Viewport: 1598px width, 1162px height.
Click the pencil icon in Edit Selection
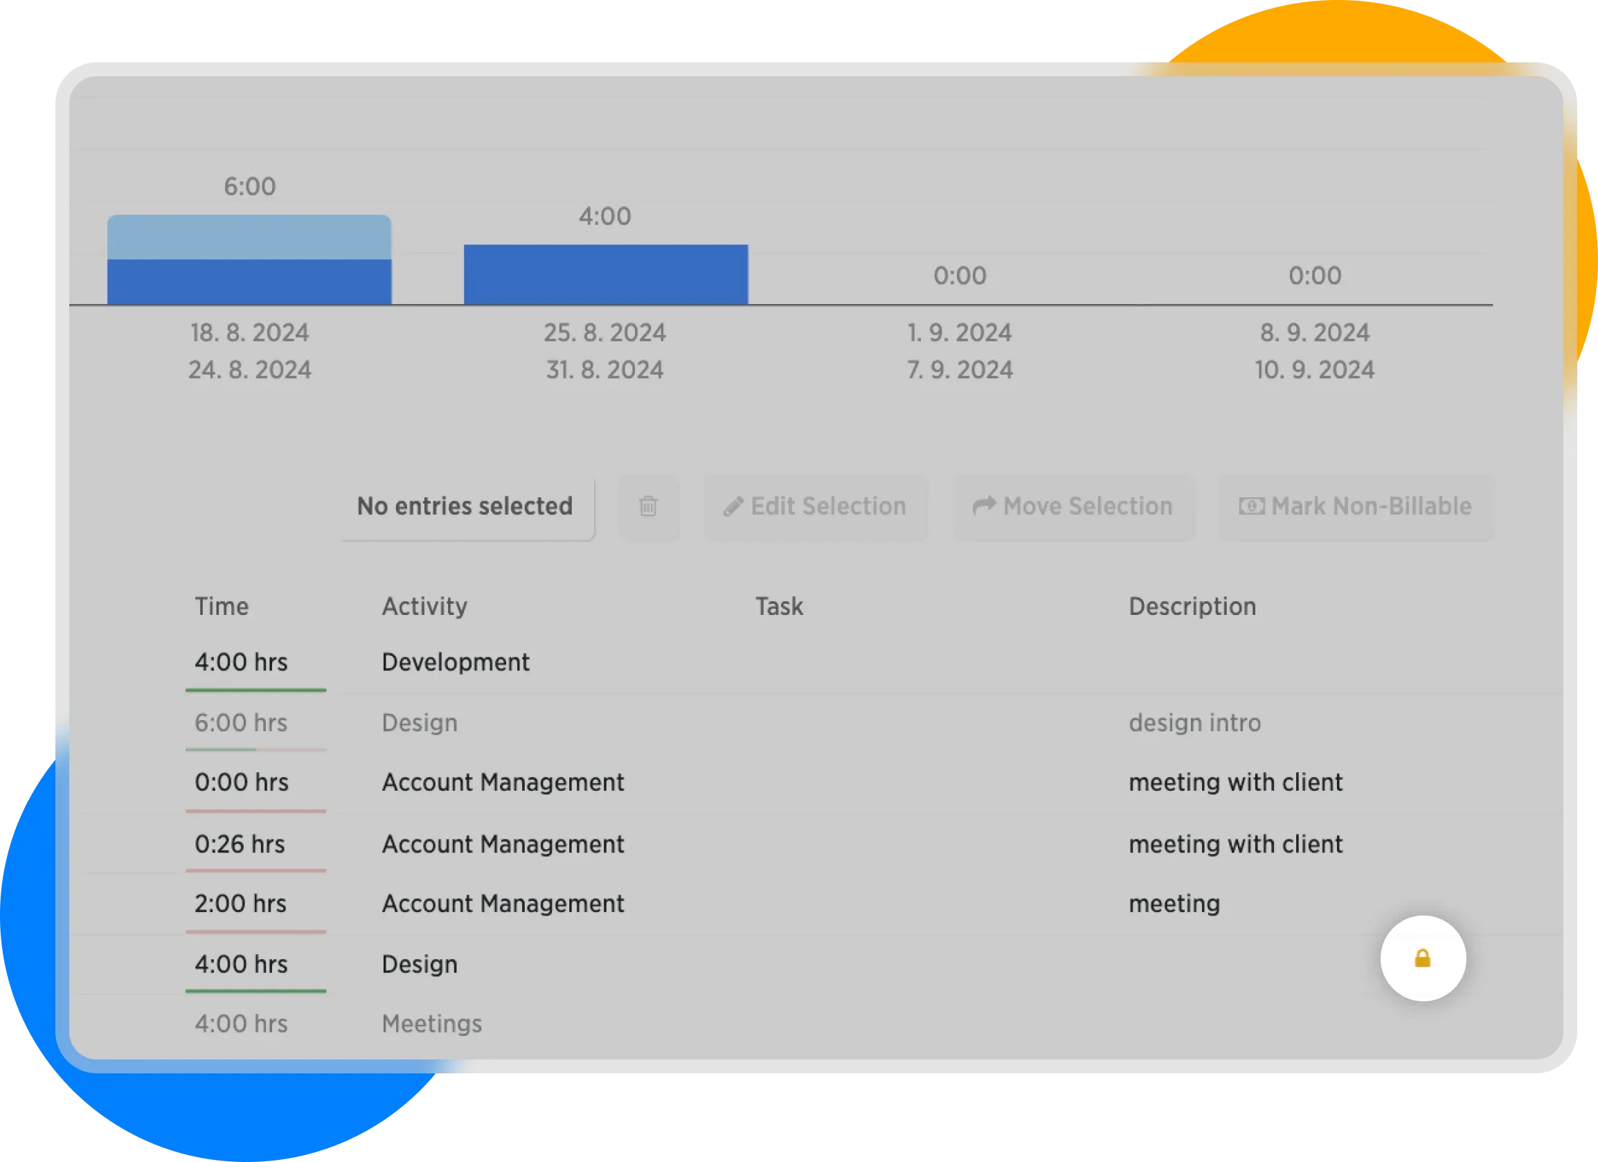point(733,507)
